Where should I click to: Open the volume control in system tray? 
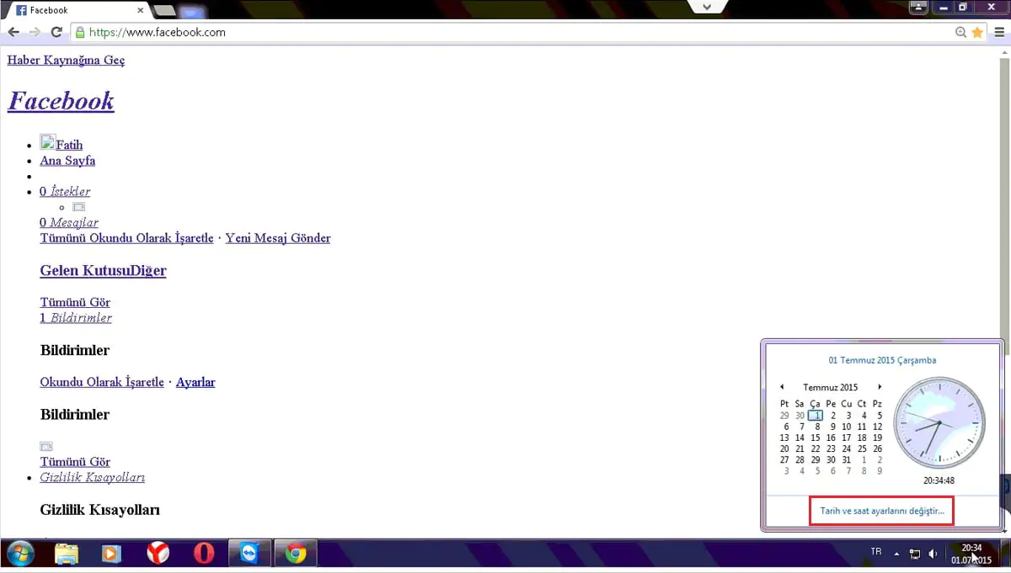[x=933, y=554]
